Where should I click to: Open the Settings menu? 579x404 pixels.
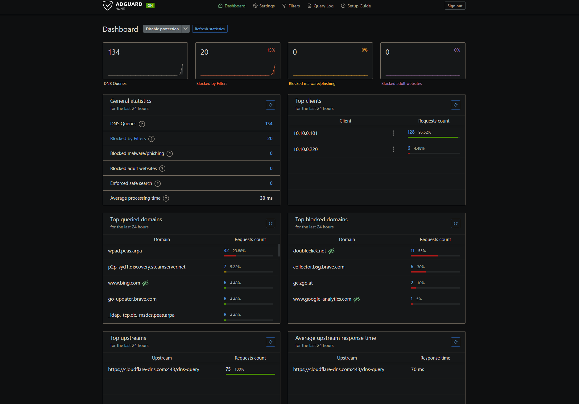tap(264, 6)
